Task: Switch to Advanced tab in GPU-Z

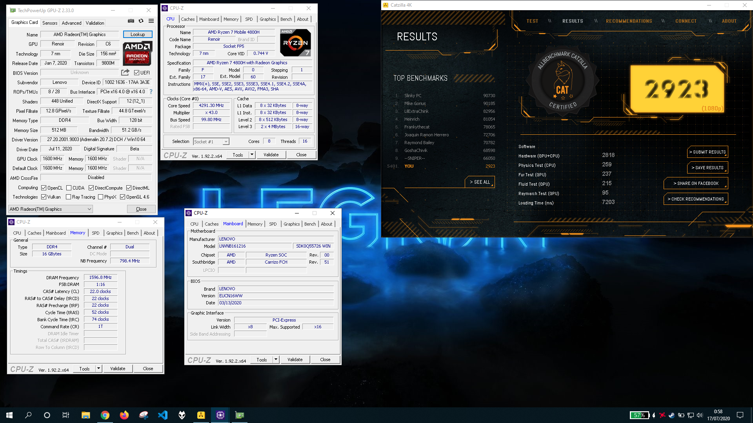Action: click(71, 23)
